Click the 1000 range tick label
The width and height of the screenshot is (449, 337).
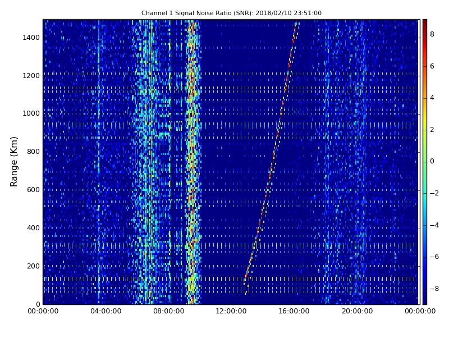pyautogui.click(x=31, y=113)
